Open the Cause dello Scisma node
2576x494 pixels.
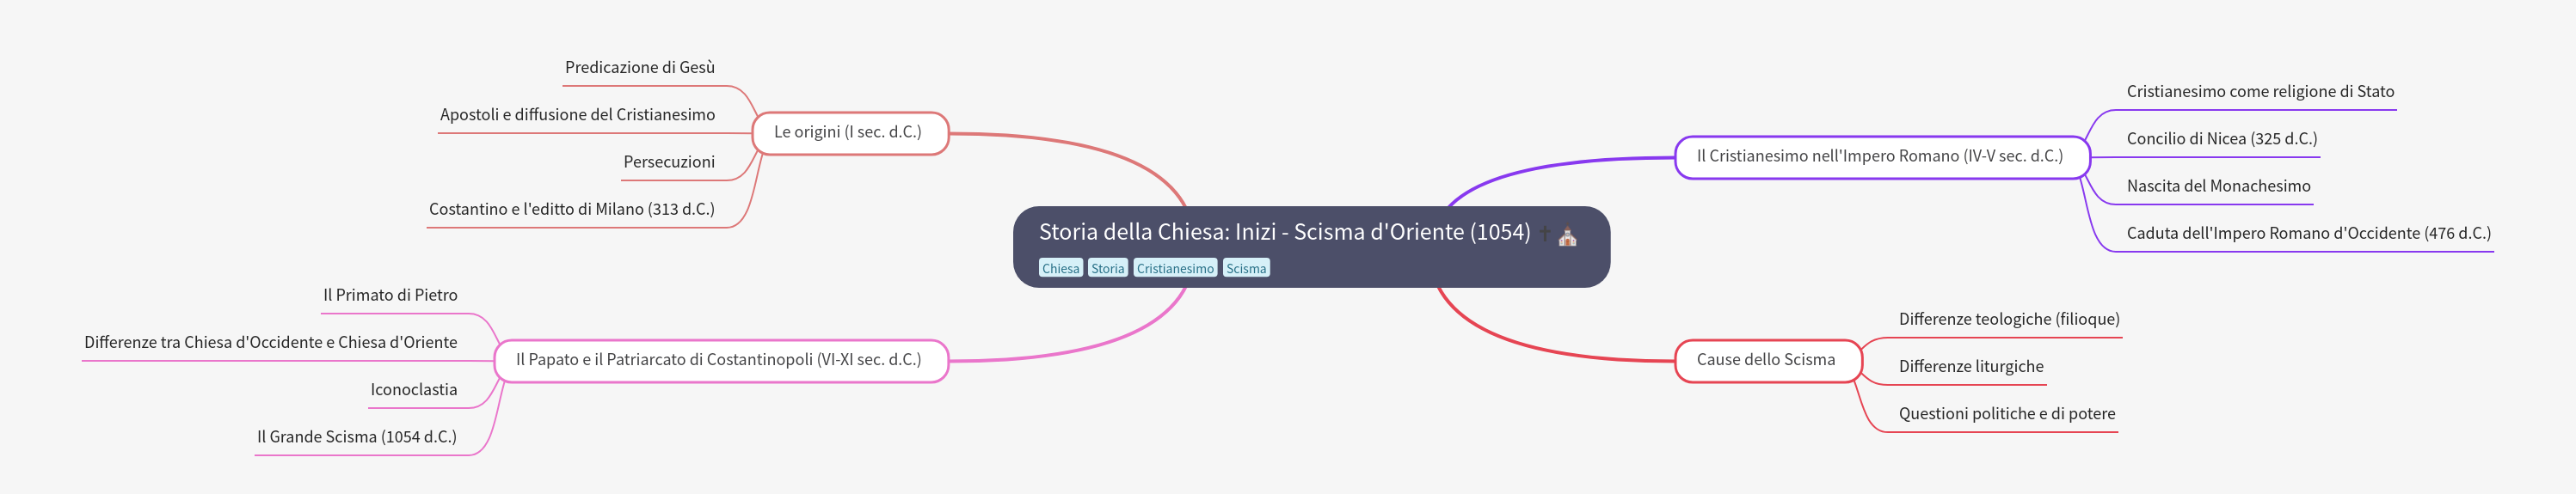pos(1767,360)
